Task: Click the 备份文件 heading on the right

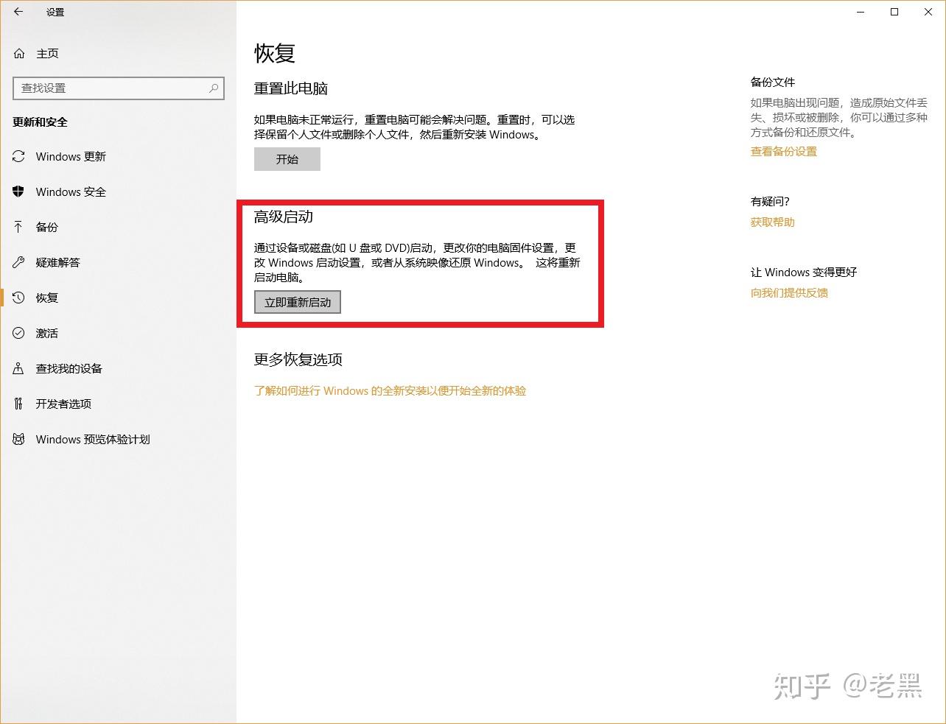Action: [x=773, y=82]
